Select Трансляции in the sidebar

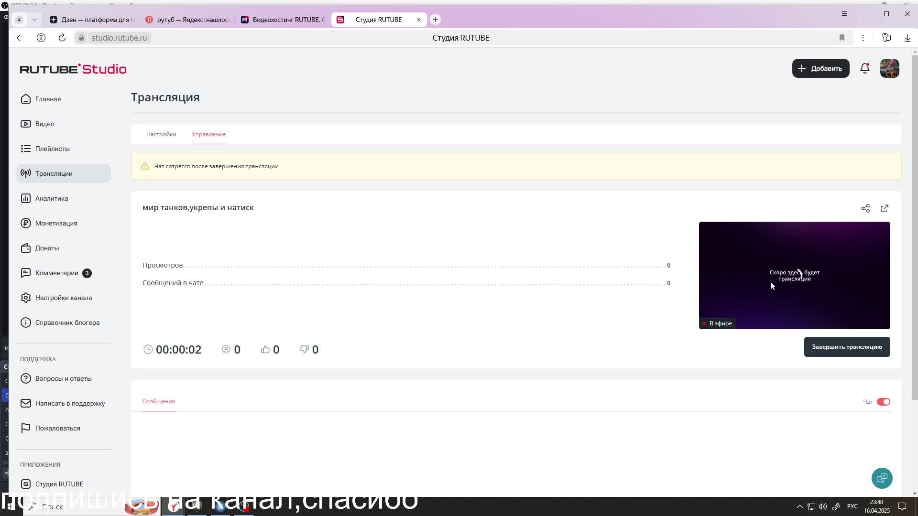pos(64,173)
